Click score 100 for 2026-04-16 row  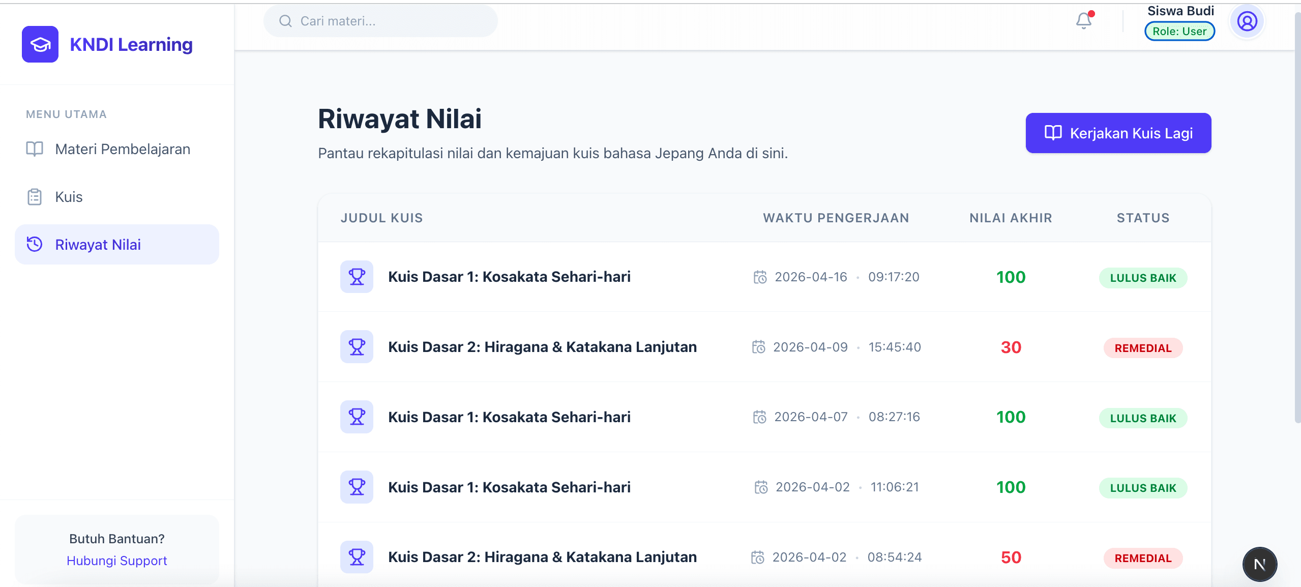(x=1011, y=277)
